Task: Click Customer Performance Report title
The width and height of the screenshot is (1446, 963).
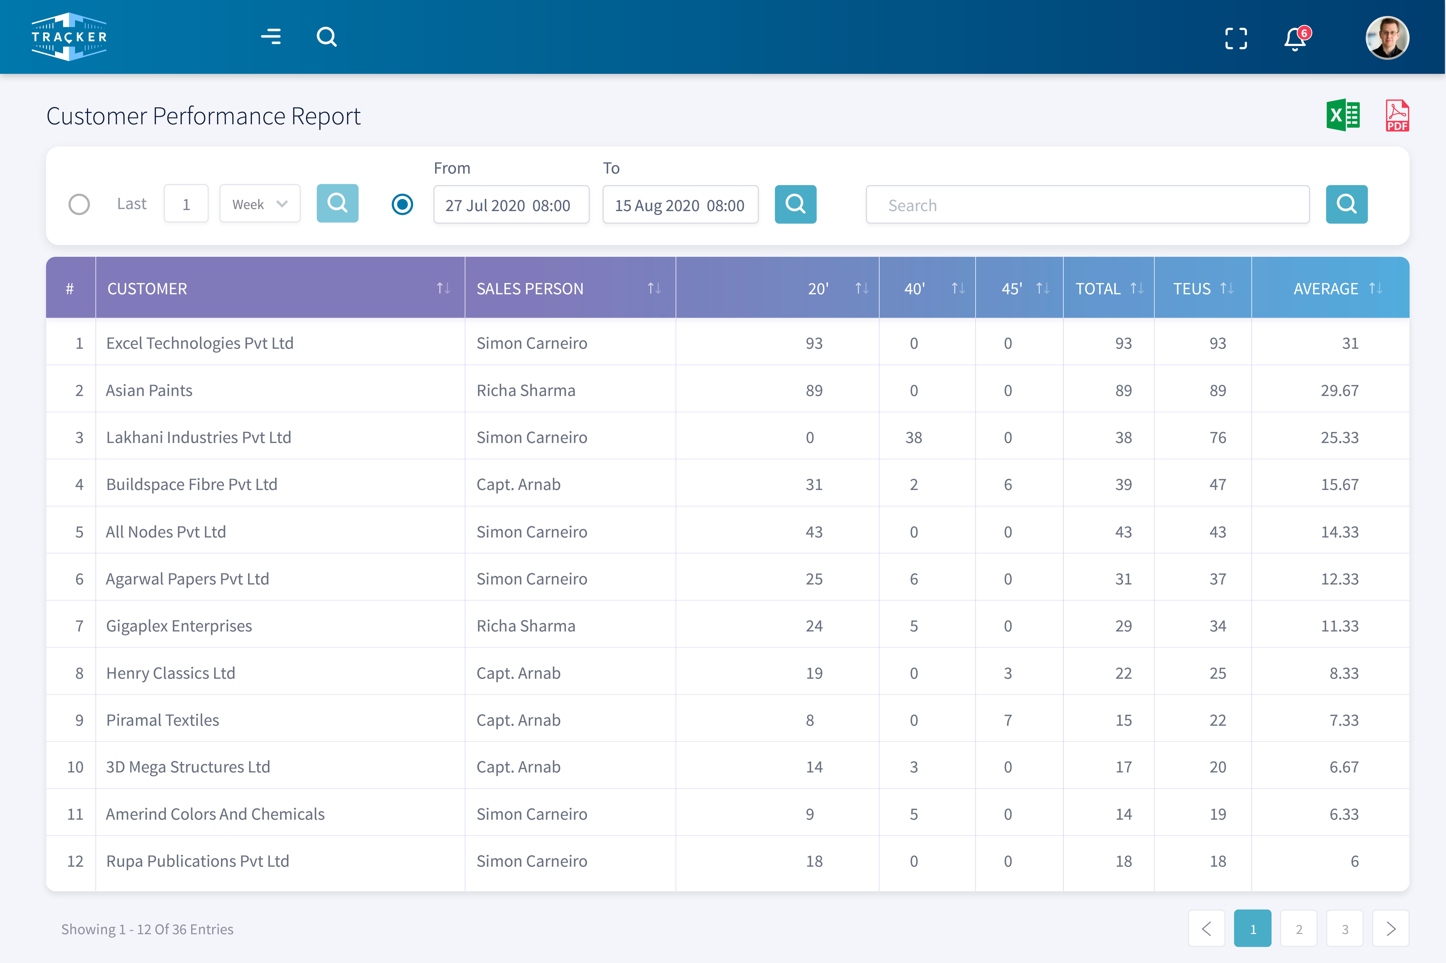Action: coord(203,116)
